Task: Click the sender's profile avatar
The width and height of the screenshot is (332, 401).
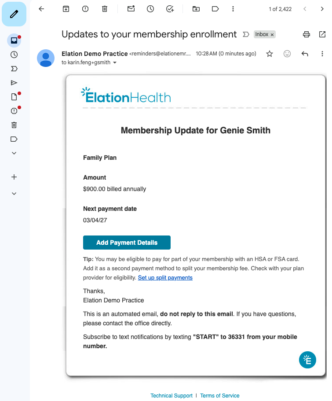Action: [46, 58]
